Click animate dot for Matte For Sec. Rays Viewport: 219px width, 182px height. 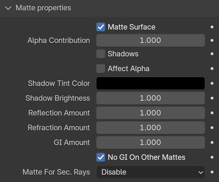coord(212,172)
